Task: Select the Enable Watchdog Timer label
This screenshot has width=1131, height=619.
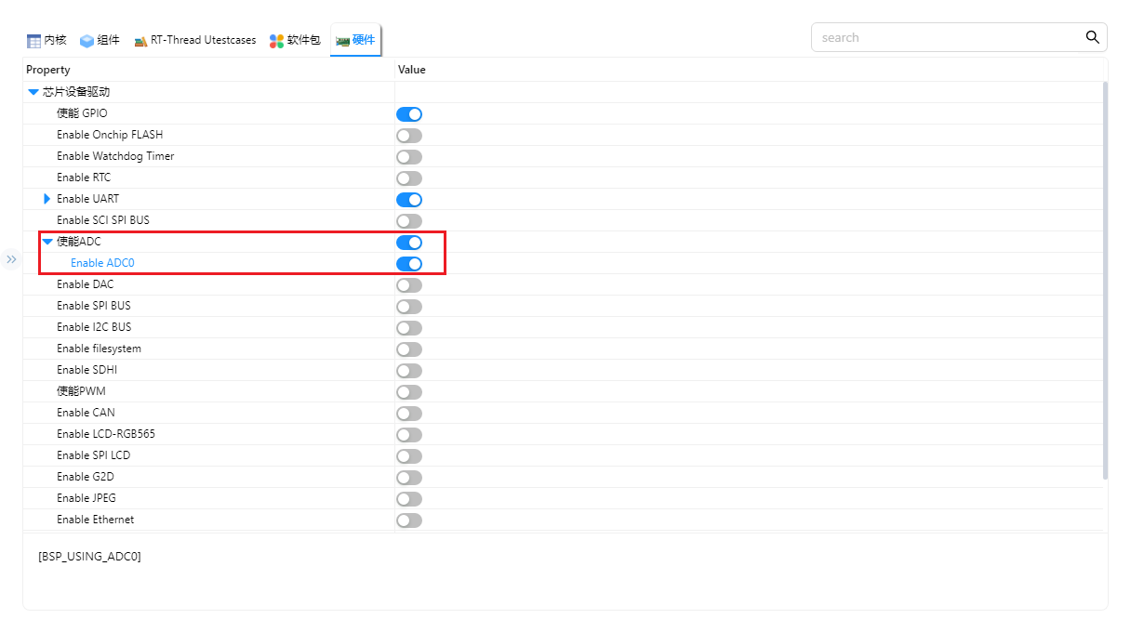Action: [x=115, y=156]
